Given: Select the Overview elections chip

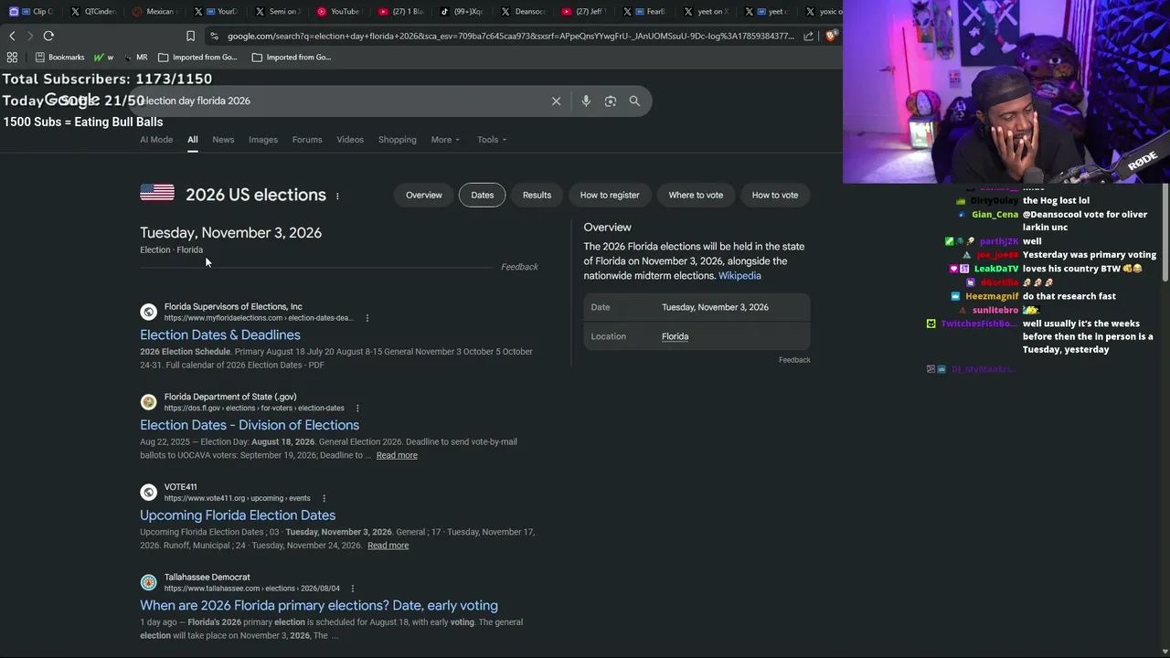Looking at the screenshot, I should 424,195.
